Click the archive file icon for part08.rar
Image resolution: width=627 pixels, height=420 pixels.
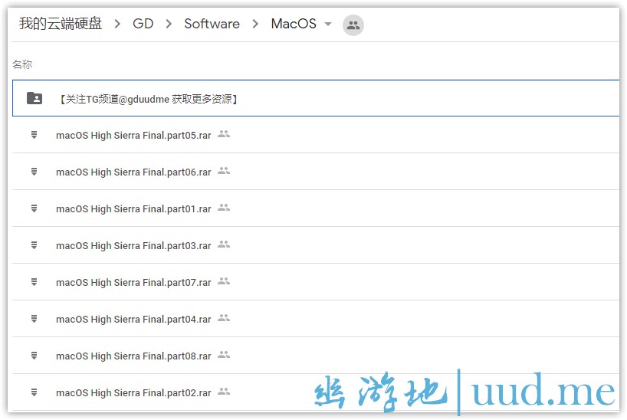coord(34,356)
